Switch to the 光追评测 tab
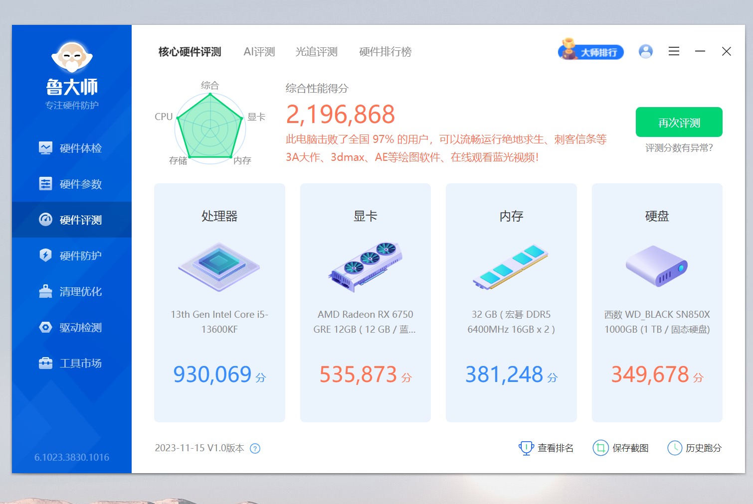This screenshot has height=504, width=753. pyautogui.click(x=316, y=52)
